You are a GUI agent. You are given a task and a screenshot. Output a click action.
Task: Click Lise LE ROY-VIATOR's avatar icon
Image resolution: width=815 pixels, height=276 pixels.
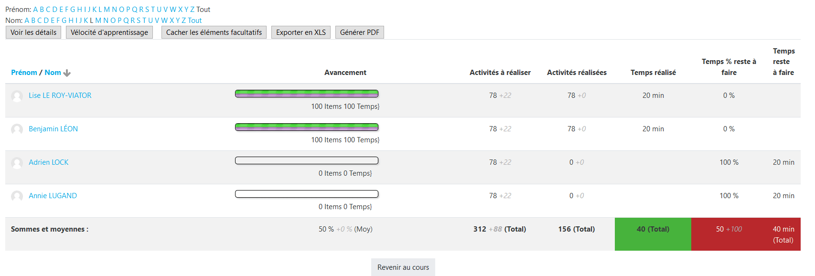[x=17, y=96]
